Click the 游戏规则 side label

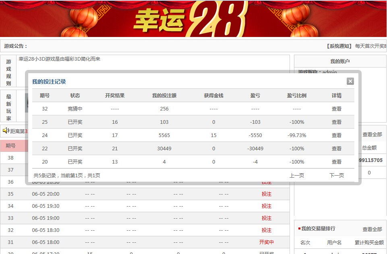point(8,72)
